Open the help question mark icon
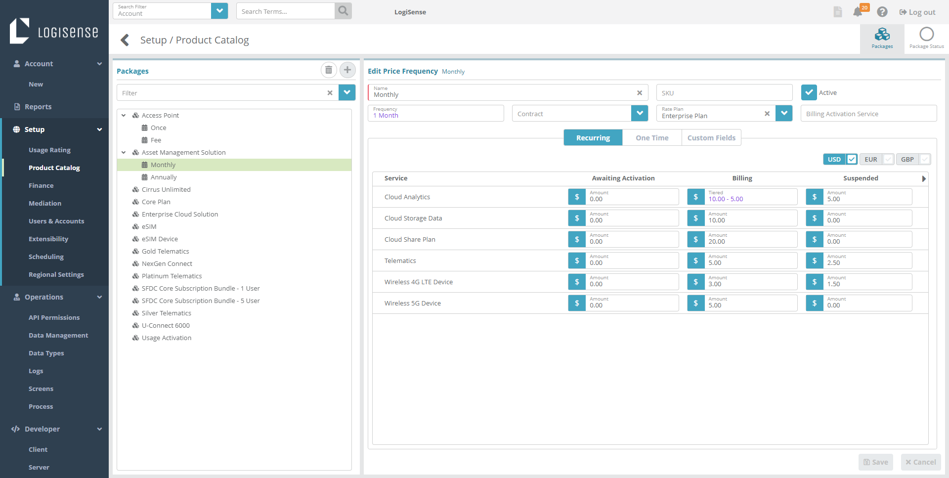The height and width of the screenshot is (478, 949). click(882, 12)
